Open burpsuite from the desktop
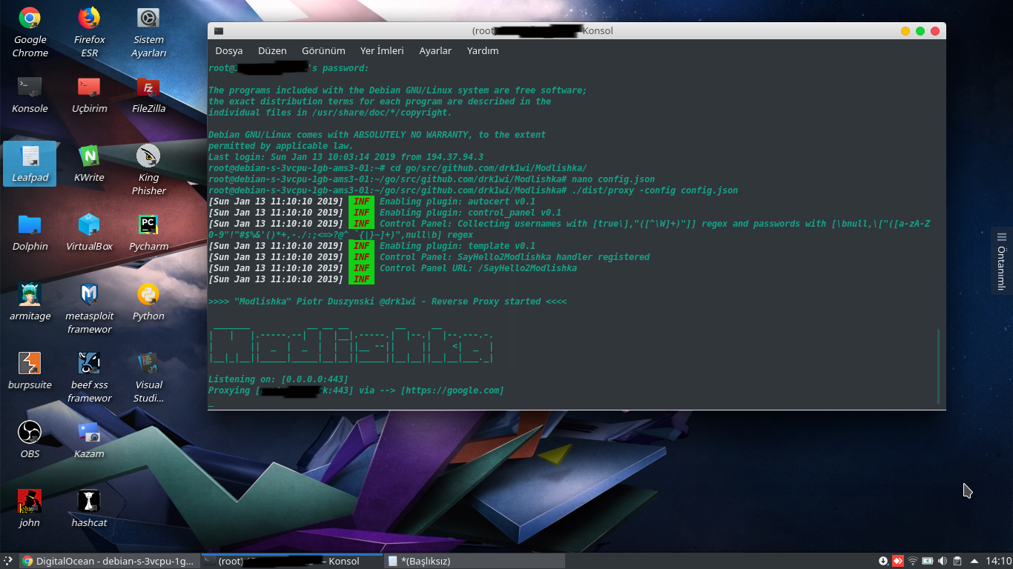Screen dimensions: 1013x569 coord(29,363)
